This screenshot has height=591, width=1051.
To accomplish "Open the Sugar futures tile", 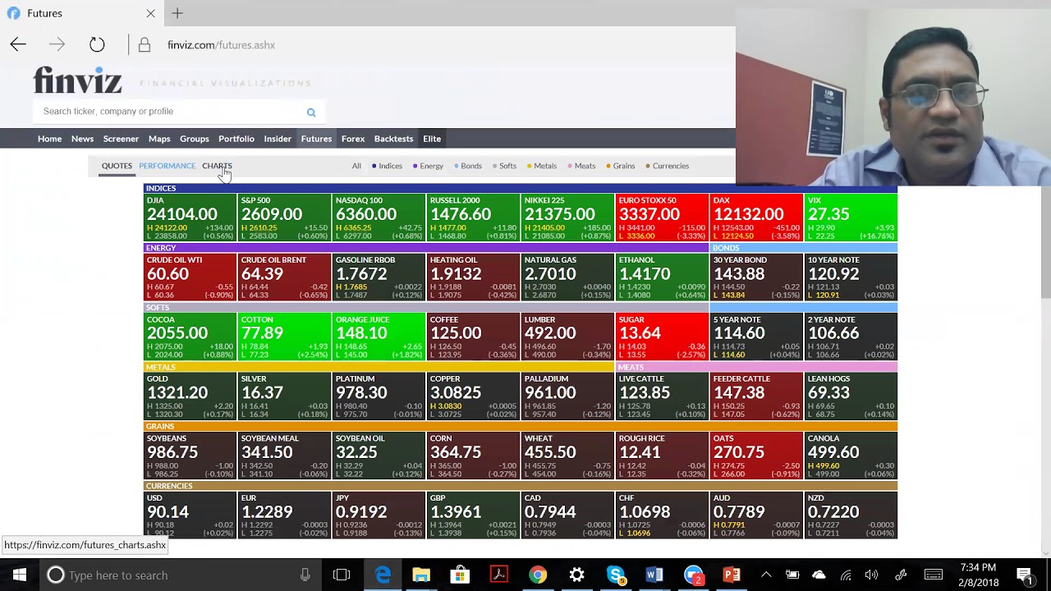I will click(662, 337).
